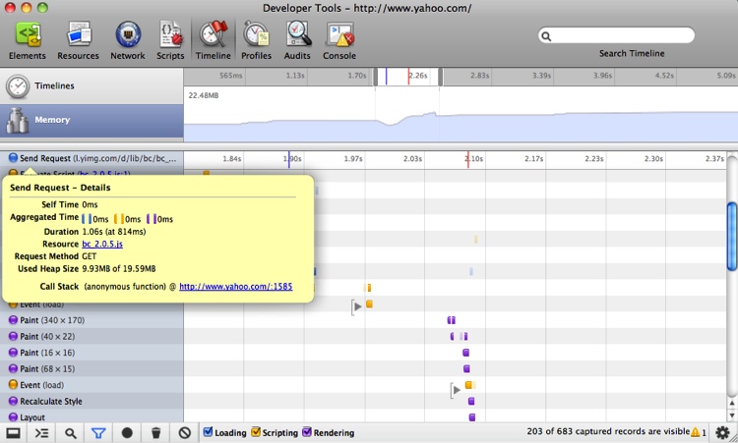The width and height of the screenshot is (738, 443).
Task: Click the records visible status text
Action: click(608, 431)
